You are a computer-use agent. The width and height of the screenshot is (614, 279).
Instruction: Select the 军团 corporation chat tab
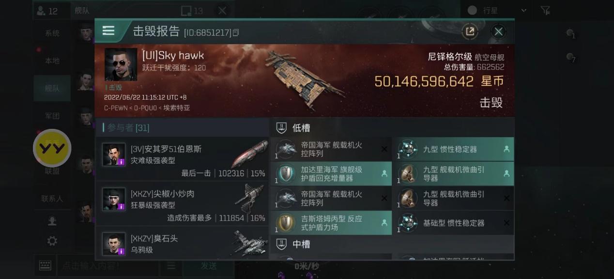tap(52, 116)
